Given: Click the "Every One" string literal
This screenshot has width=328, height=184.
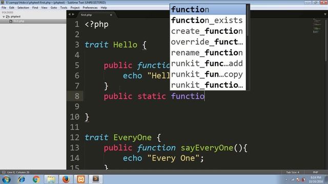Looking at the screenshot, I should 173,158.
